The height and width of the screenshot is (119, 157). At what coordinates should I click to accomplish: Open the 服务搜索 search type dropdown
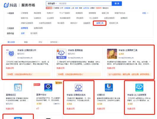coord(52,4)
